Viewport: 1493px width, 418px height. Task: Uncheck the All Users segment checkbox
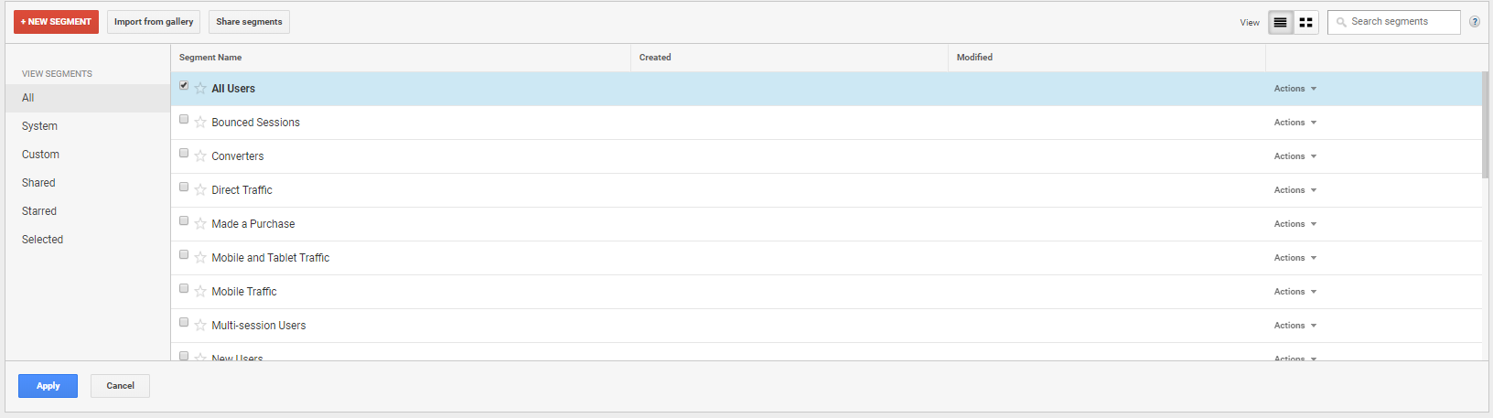(184, 85)
